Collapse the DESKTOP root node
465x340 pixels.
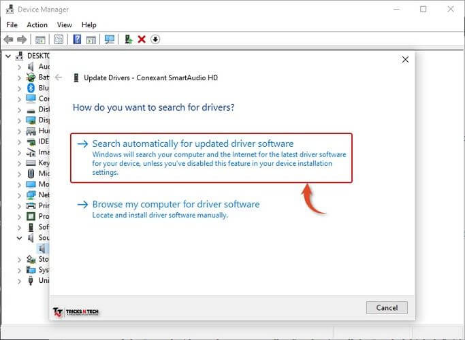(x=8, y=56)
